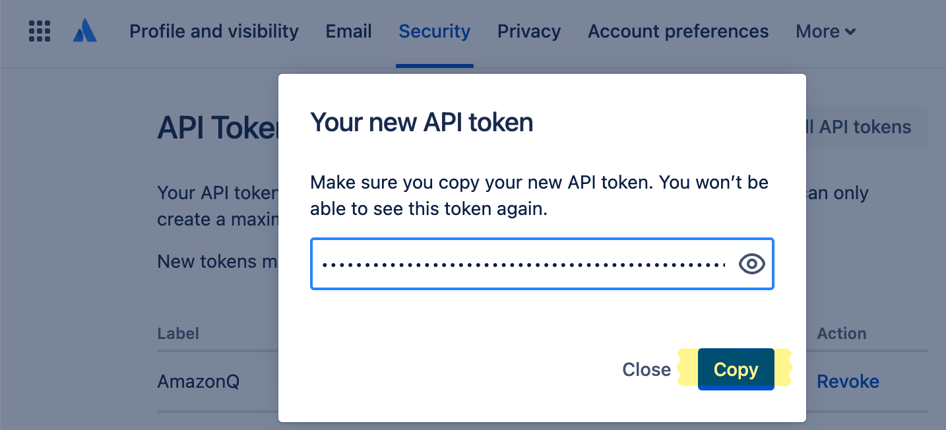Screen dimensions: 946x430
Task: Open the More navigation dropdown
Action: point(825,31)
